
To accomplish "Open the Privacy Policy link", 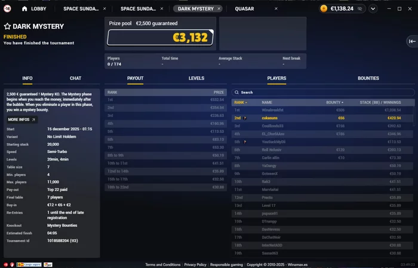I will click(195, 265).
